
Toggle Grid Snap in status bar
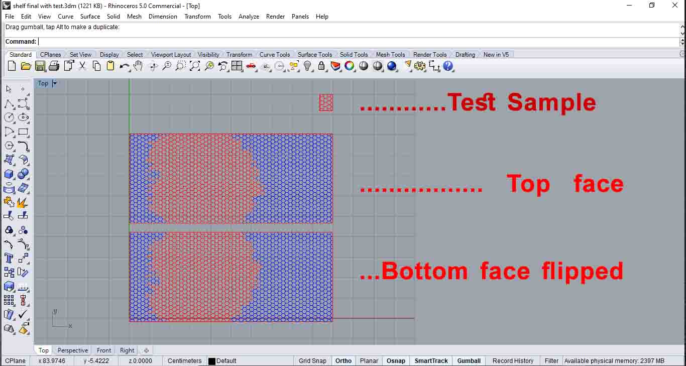click(x=312, y=360)
